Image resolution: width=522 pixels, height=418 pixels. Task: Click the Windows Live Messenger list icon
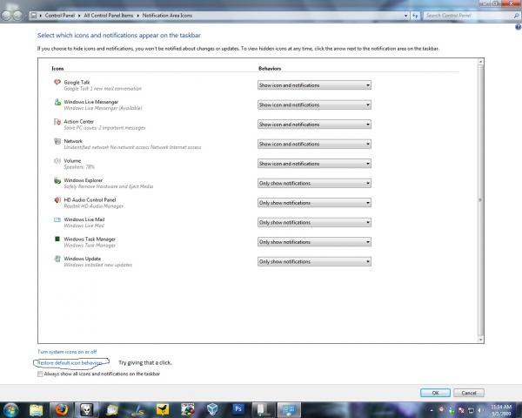coord(57,102)
